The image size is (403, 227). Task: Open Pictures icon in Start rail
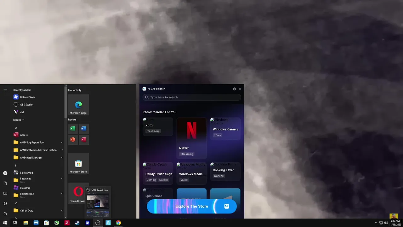coord(5,193)
